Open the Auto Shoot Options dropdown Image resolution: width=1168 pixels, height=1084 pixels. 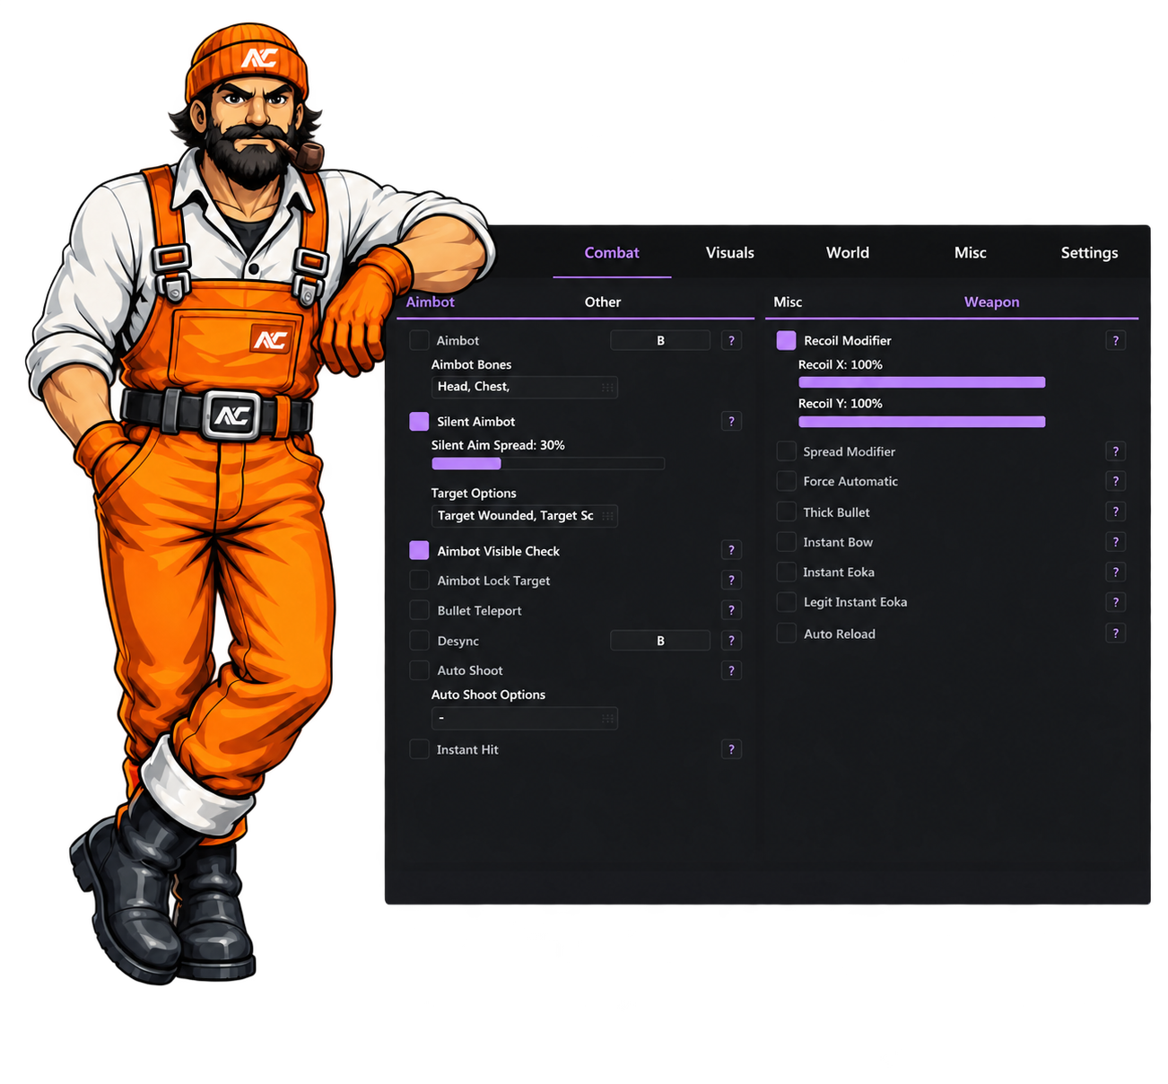coord(525,718)
